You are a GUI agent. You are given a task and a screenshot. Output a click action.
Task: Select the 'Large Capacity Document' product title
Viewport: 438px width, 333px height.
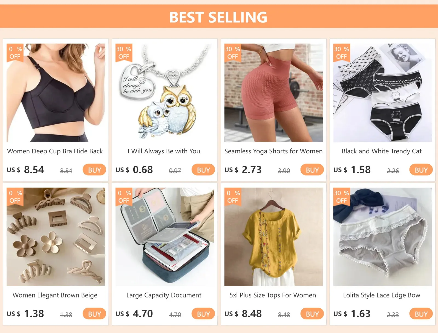tap(164, 295)
